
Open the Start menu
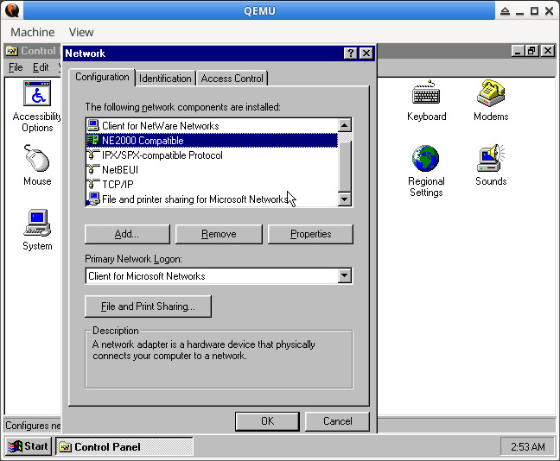click(29, 446)
